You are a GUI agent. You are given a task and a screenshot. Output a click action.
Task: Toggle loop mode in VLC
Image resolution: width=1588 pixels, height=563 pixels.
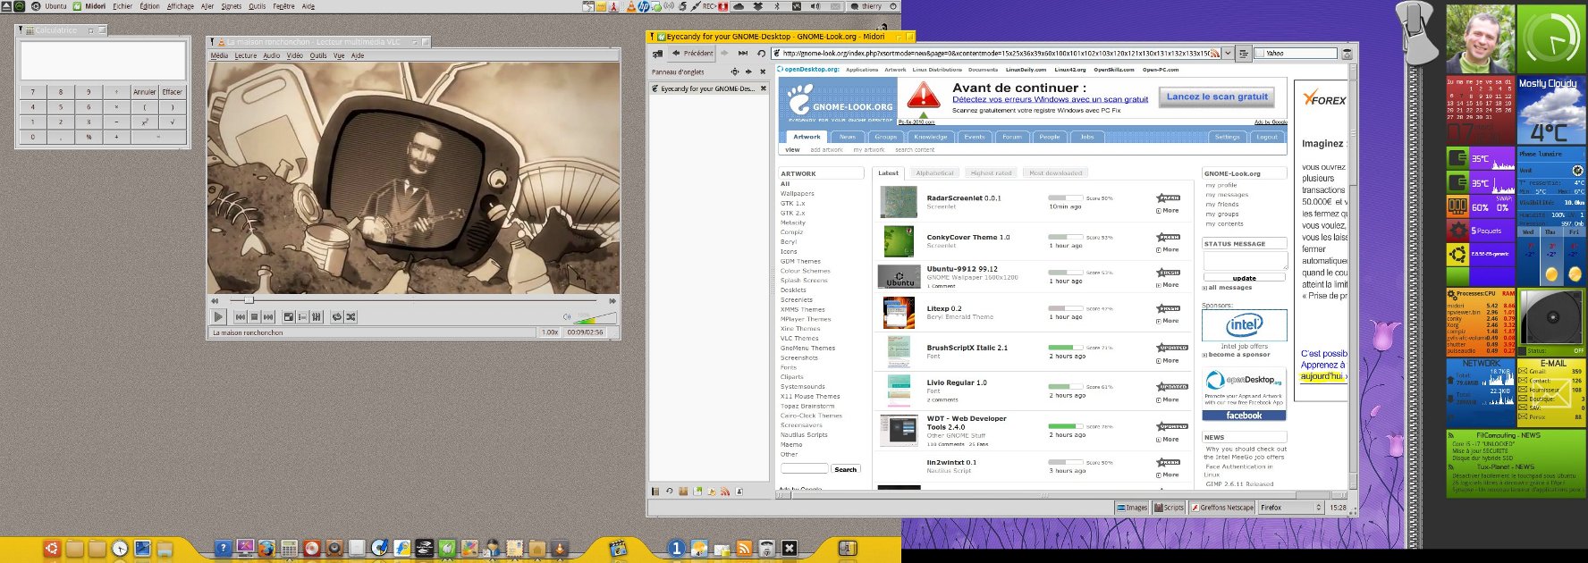(337, 316)
